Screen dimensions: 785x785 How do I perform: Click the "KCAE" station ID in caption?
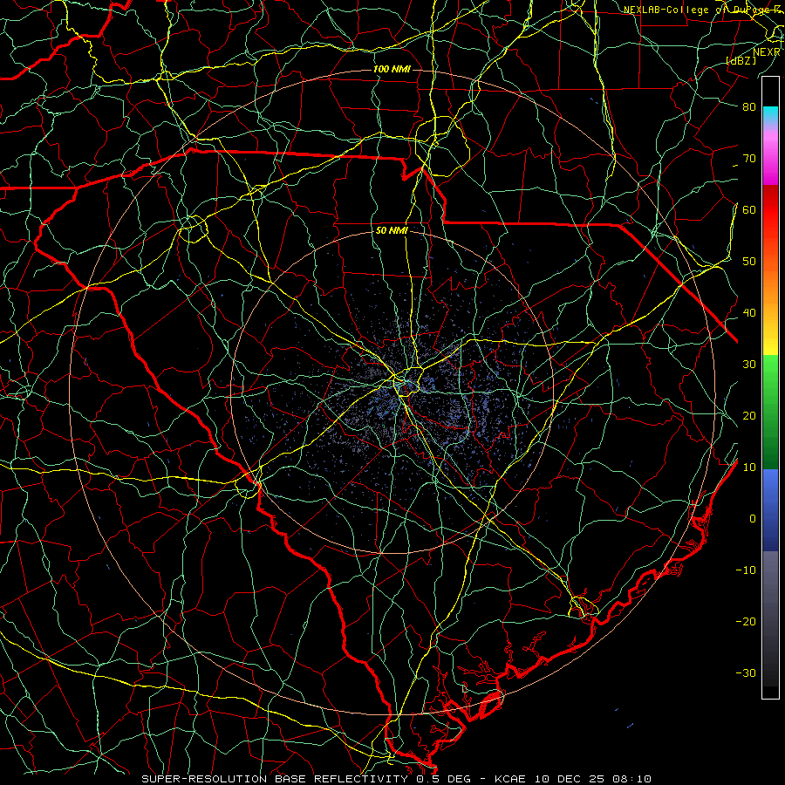click(509, 779)
